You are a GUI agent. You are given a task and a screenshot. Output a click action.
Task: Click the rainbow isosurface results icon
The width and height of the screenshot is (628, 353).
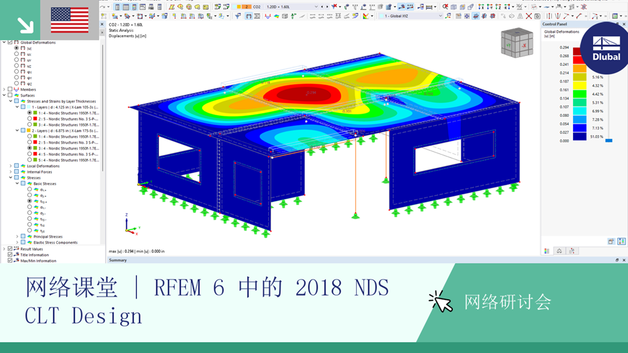tap(277, 16)
